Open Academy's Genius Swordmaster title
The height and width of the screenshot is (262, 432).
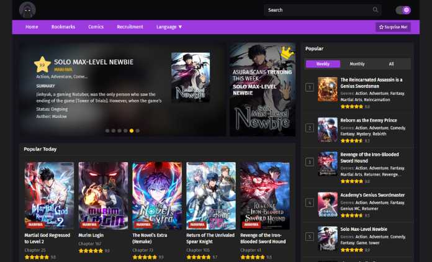click(x=372, y=195)
